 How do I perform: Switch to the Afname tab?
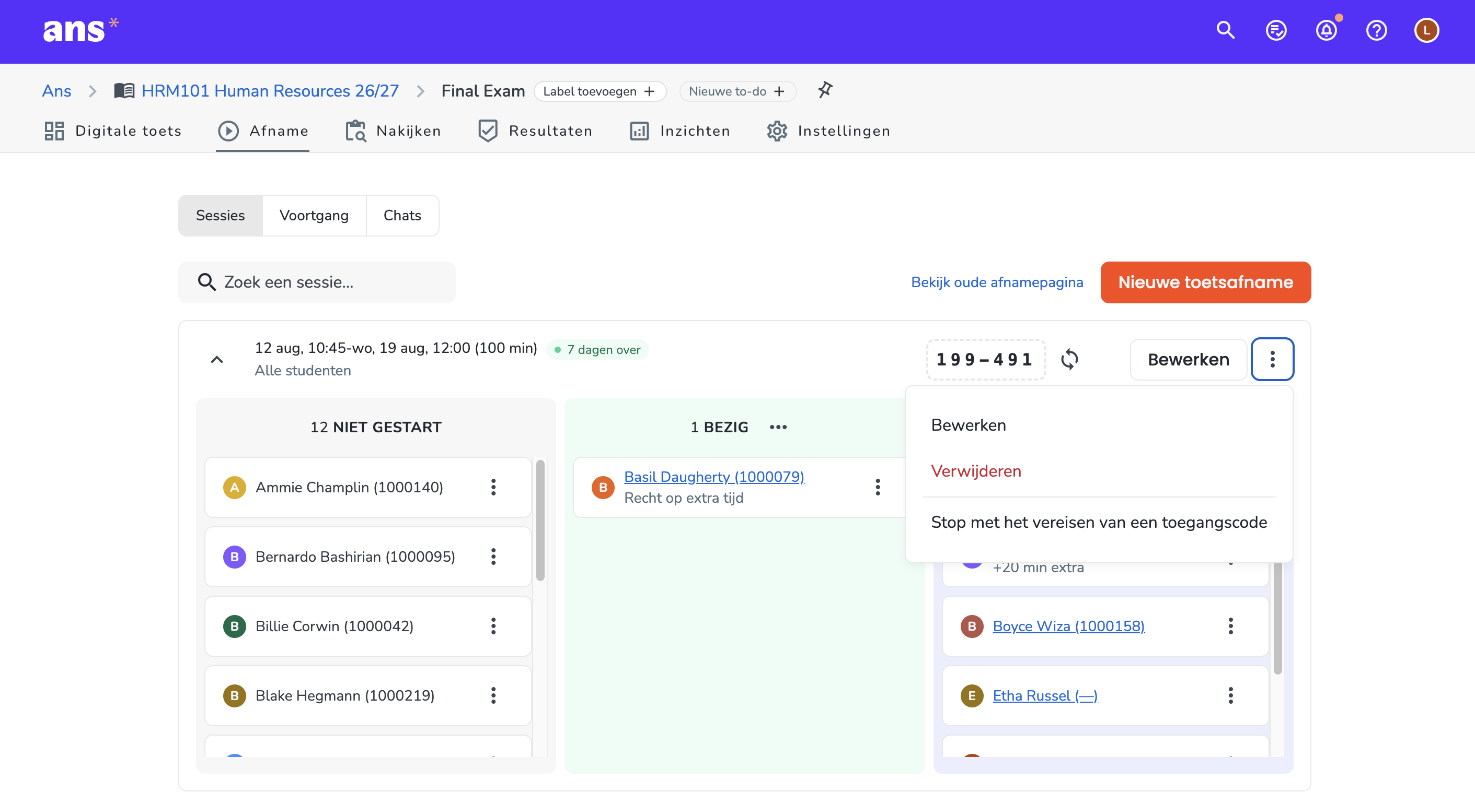tap(263, 131)
